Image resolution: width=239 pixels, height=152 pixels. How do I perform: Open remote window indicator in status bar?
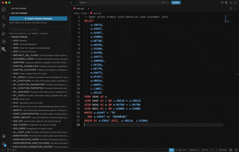coord(3,150)
